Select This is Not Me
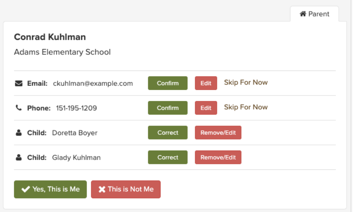This screenshot has width=353, height=212. click(x=126, y=190)
